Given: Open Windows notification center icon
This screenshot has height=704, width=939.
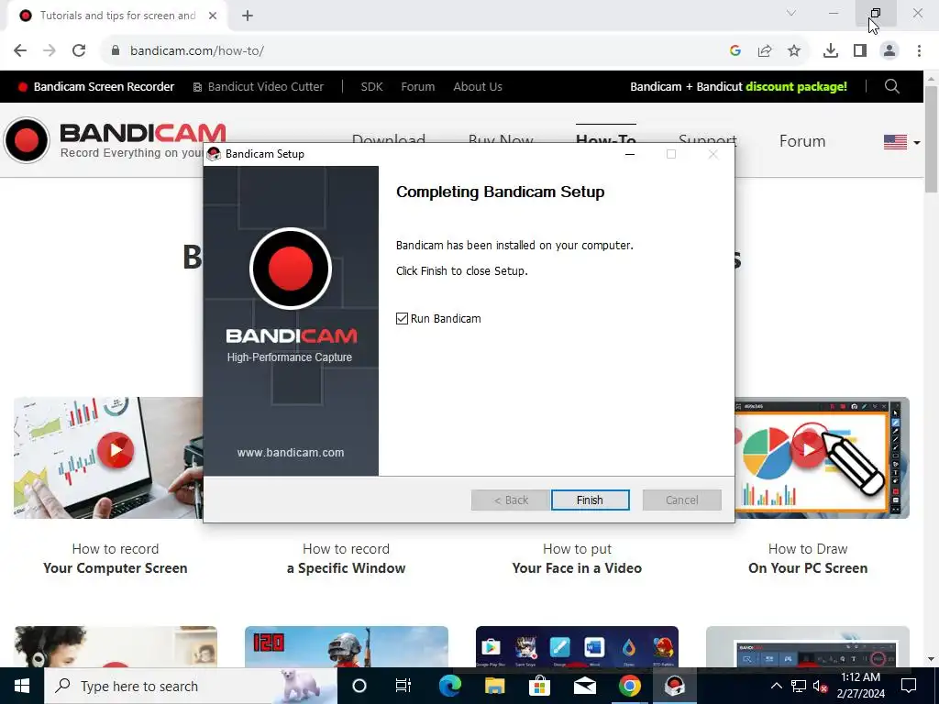Looking at the screenshot, I should click(909, 686).
